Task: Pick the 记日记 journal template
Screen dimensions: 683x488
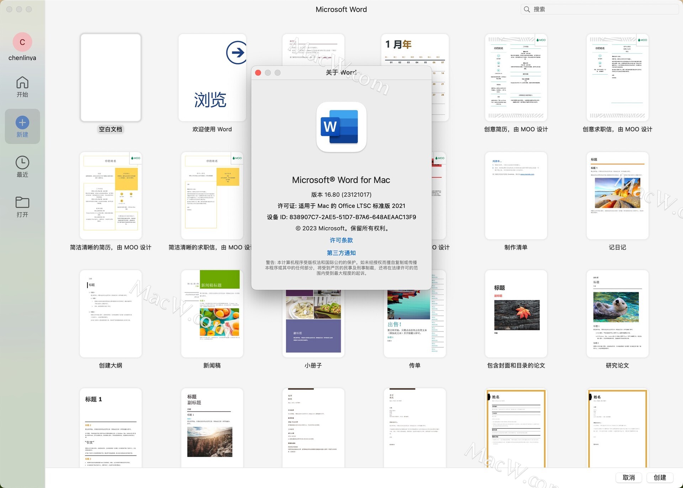Action: 617,196
